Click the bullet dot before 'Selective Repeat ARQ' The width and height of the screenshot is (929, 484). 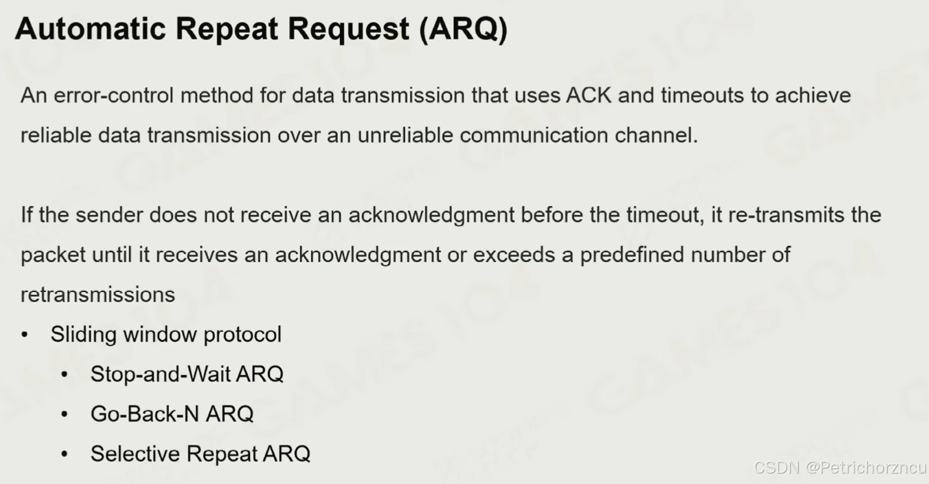(x=64, y=454)
